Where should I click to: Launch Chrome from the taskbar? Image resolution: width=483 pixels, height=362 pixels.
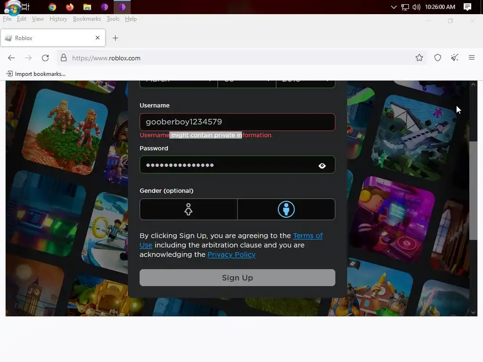click(52, 7)
